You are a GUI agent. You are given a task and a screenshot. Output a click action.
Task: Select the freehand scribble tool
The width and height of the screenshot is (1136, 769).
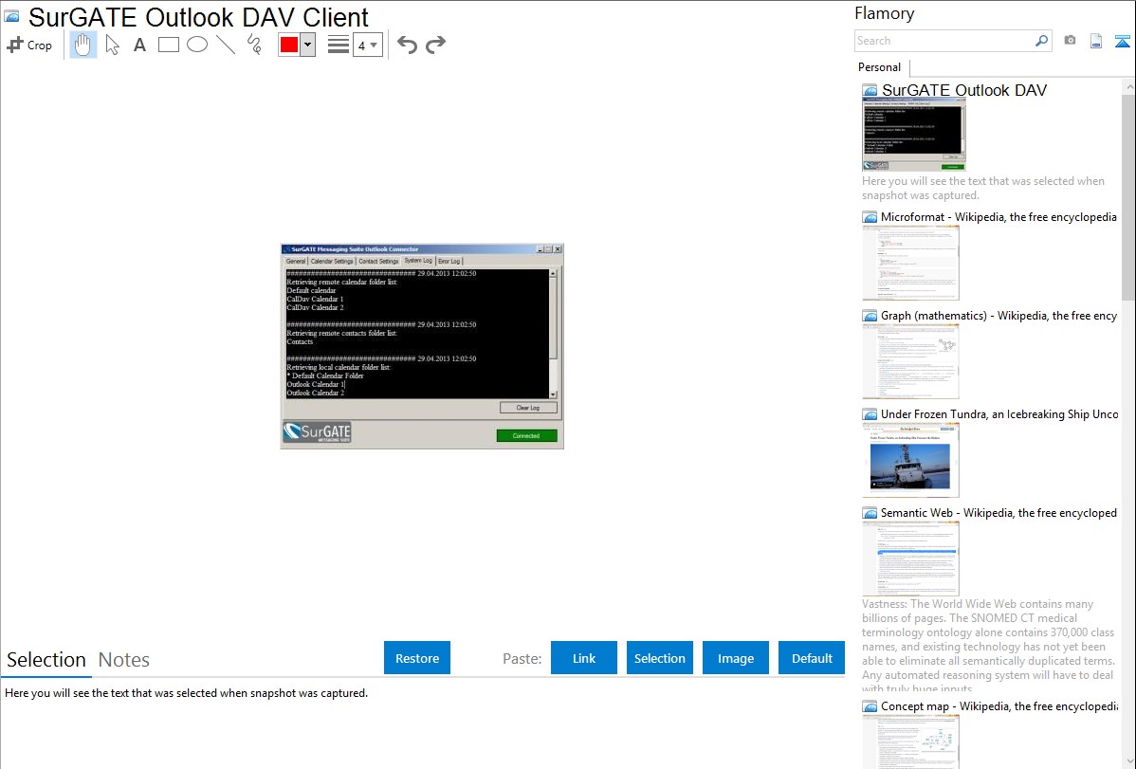click(254, 45)
